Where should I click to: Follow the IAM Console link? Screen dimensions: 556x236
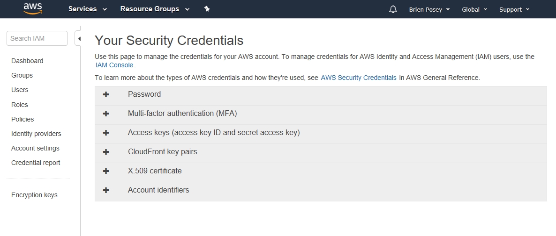pyautogui.click(x=114, y=65)
